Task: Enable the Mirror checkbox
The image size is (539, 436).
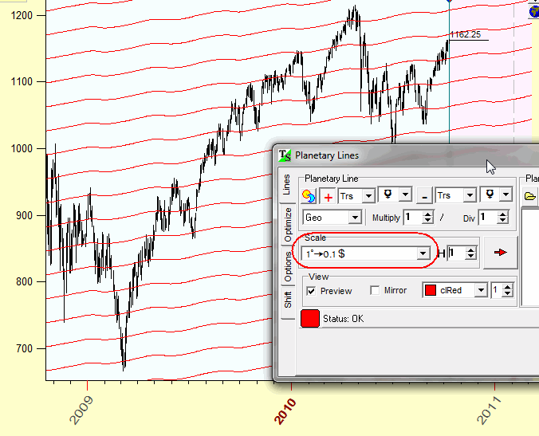Action: coord(375,291)
